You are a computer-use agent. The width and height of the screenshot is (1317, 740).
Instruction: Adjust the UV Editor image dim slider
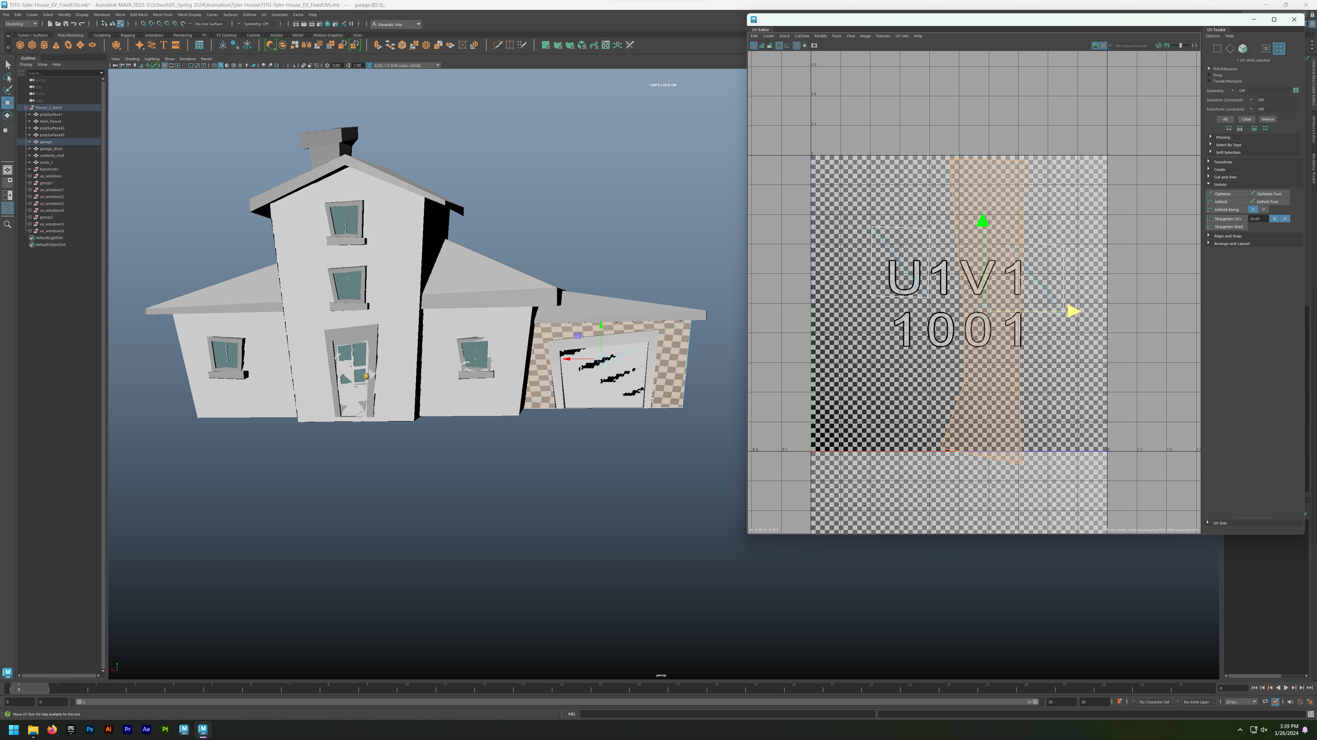(x=1181, y=46)
